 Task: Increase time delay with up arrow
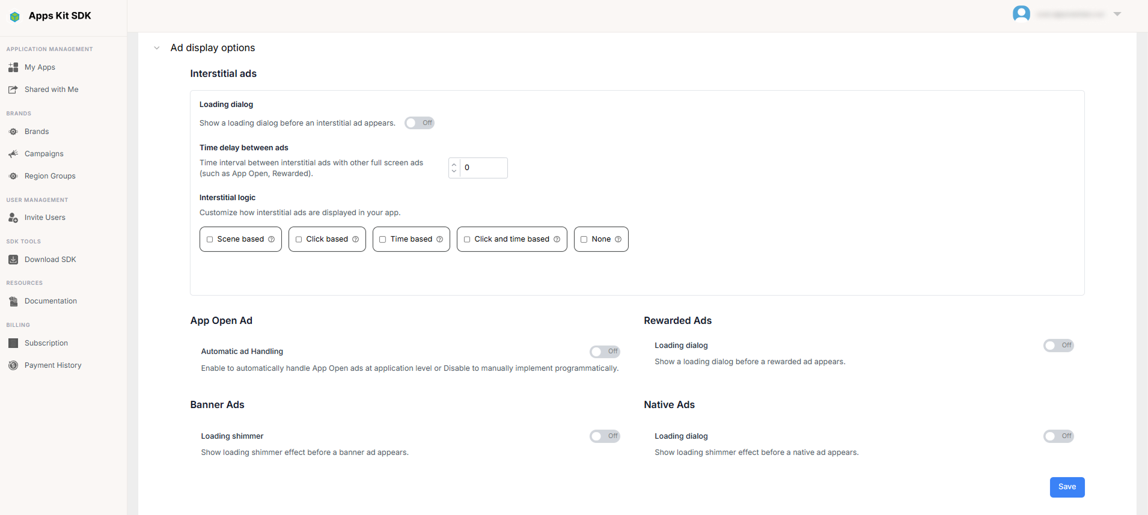pos(454,164)
